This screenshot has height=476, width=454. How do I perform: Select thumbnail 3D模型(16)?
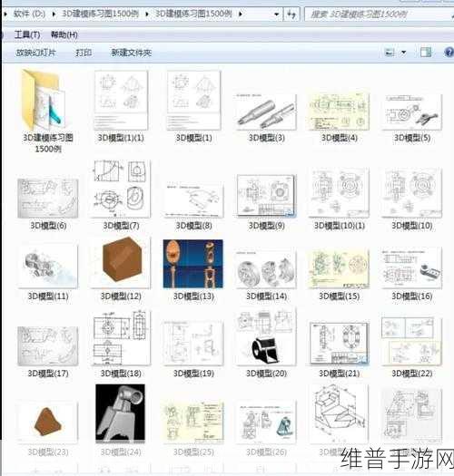(411, 268)
